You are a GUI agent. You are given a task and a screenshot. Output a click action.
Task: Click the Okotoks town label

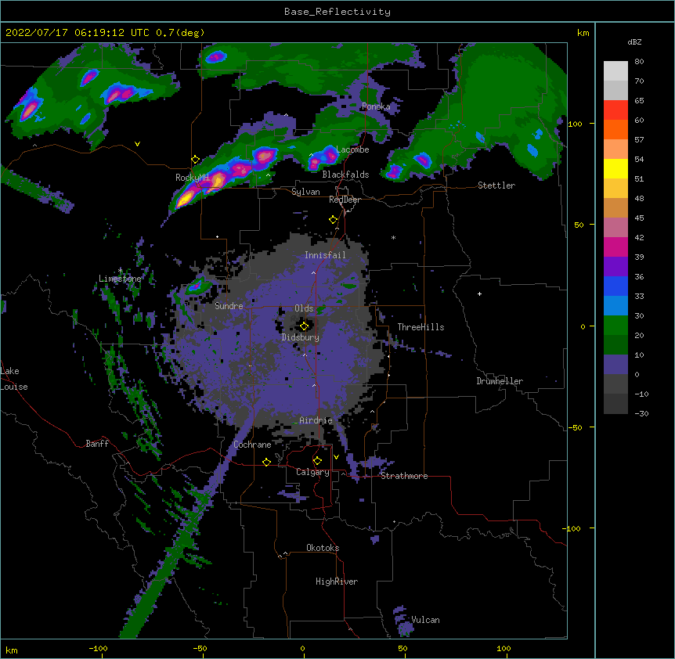323,548
